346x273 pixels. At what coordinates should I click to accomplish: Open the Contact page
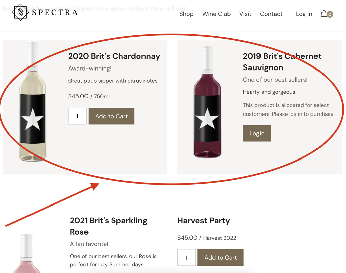click(x=271, y=14)
